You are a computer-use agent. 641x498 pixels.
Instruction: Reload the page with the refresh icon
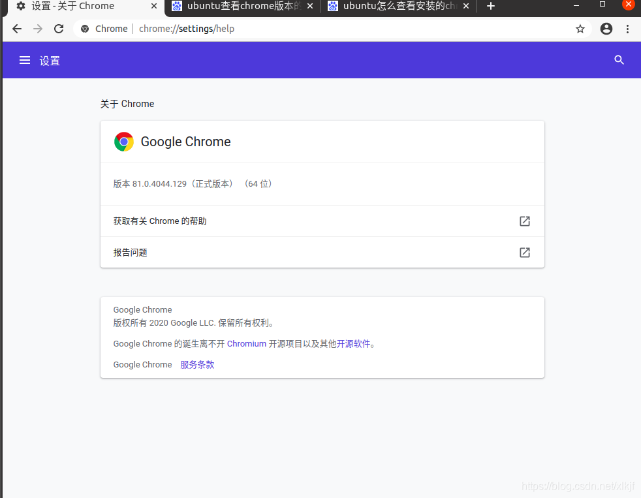pyautogui.click(x=59, y=29)
